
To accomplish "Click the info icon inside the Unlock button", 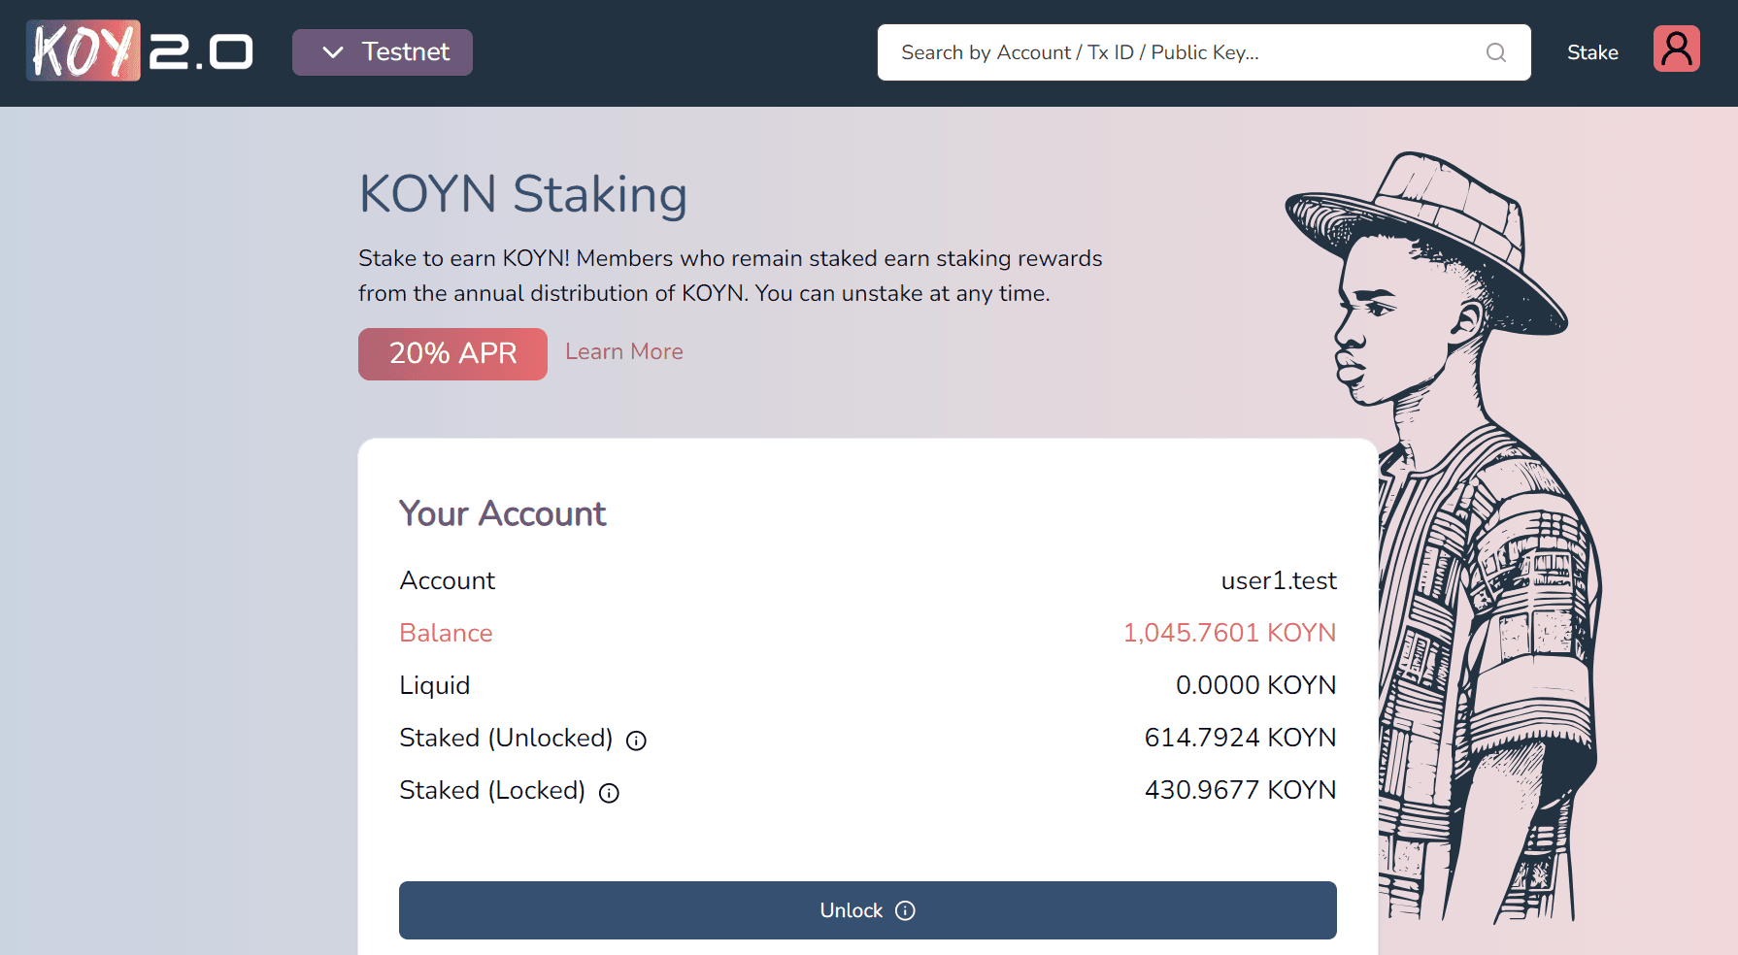I will point(905,910).
